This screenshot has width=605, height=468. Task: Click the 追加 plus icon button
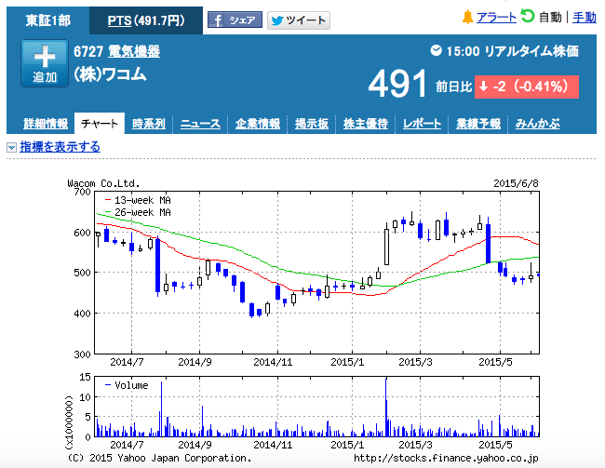(x=45, y=63)
